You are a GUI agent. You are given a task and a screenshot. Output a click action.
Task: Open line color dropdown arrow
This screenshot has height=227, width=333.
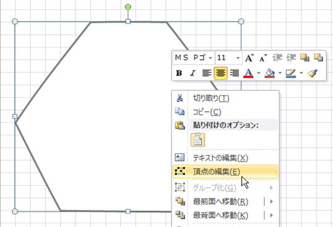pyautogui.click(x=301, y=73)
